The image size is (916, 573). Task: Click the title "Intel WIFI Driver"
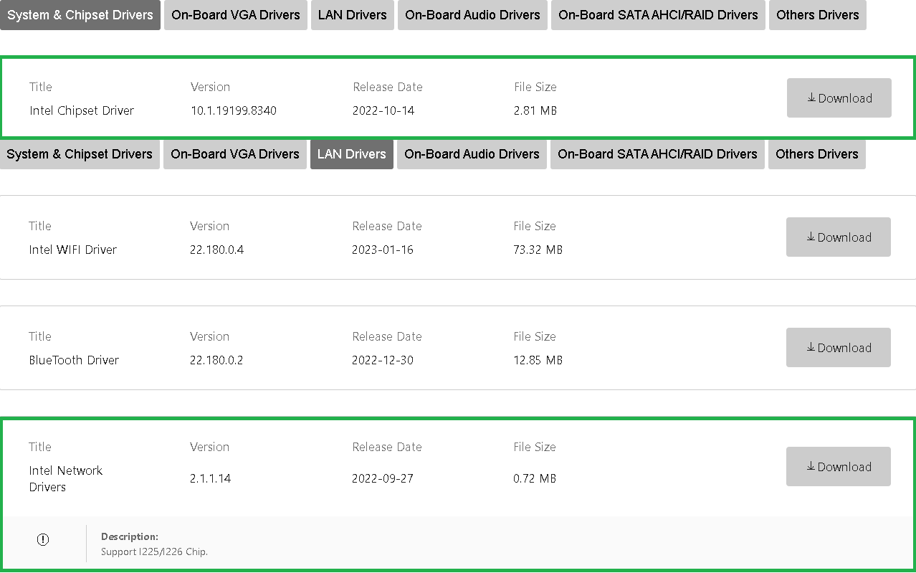72,250
